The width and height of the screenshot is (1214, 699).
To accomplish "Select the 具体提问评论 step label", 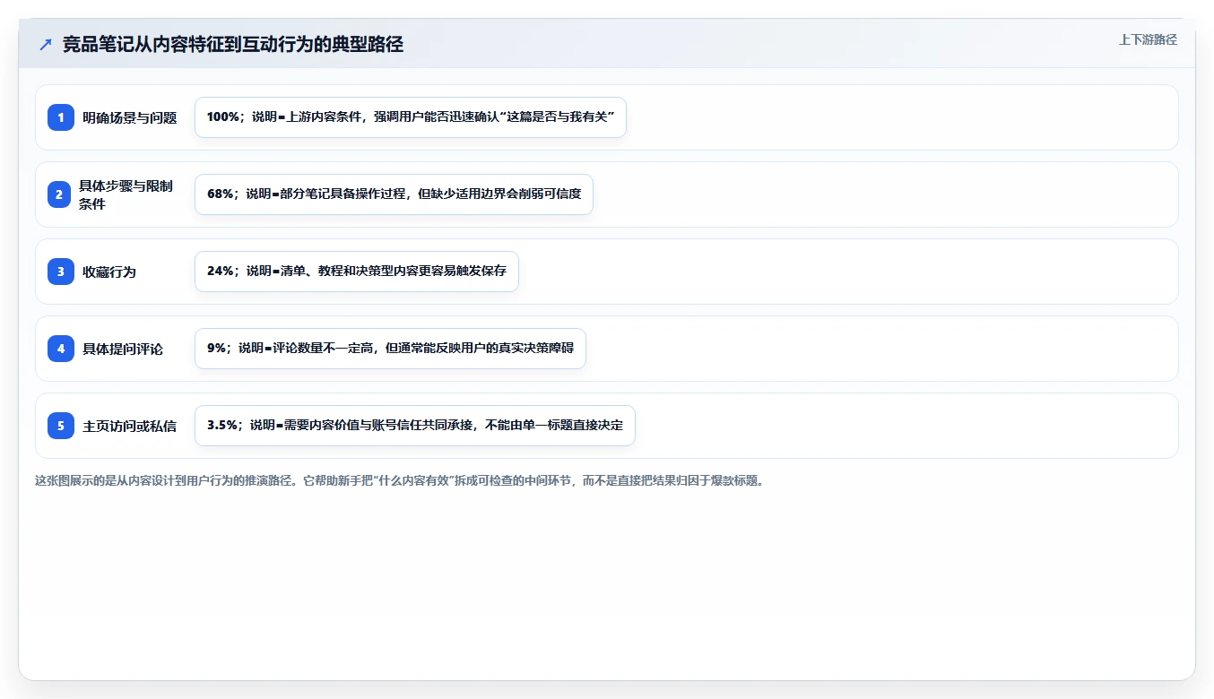I will pyautogui.click(x=123, y=349).
